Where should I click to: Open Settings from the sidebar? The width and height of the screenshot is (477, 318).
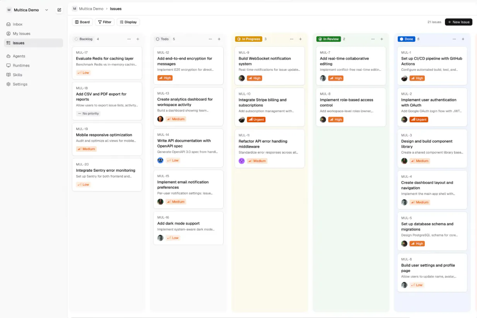pos(33,84)
